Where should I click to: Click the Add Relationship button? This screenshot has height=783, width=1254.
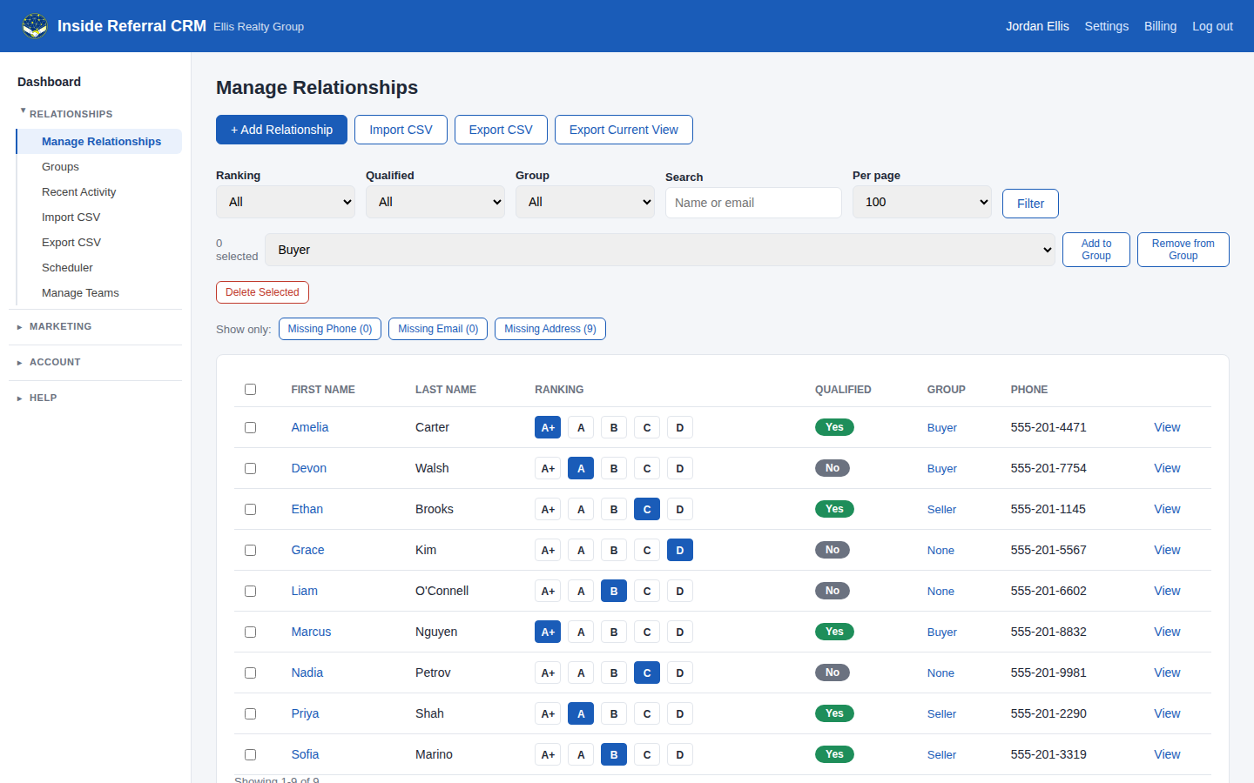point(281,130)
